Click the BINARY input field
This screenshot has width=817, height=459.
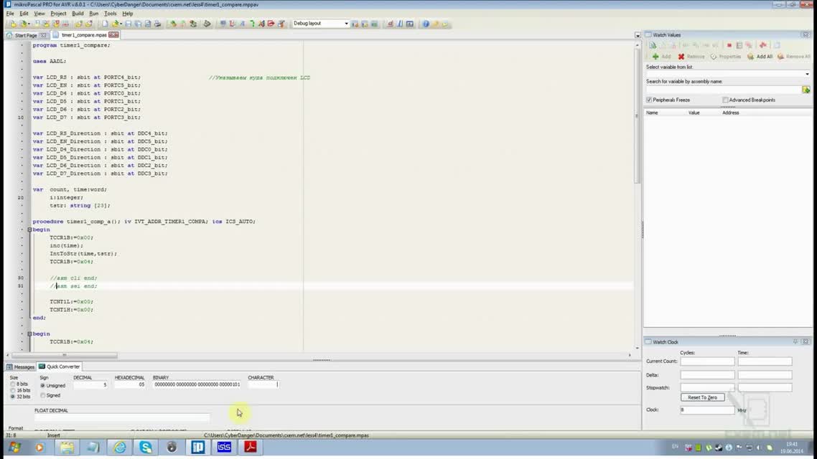tap(197, 384)
